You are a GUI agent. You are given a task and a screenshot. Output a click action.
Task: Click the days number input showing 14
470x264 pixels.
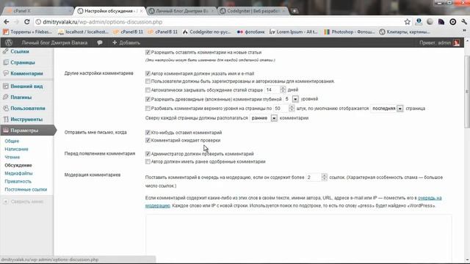click(272, 89)
